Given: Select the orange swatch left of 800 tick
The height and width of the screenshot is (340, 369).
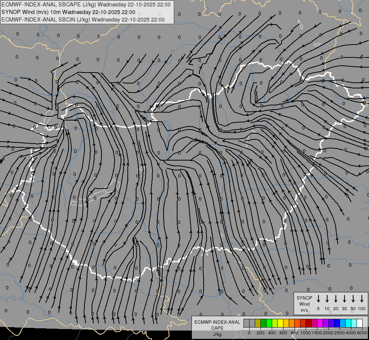Looking at the screenshot, I should (292, 323).
